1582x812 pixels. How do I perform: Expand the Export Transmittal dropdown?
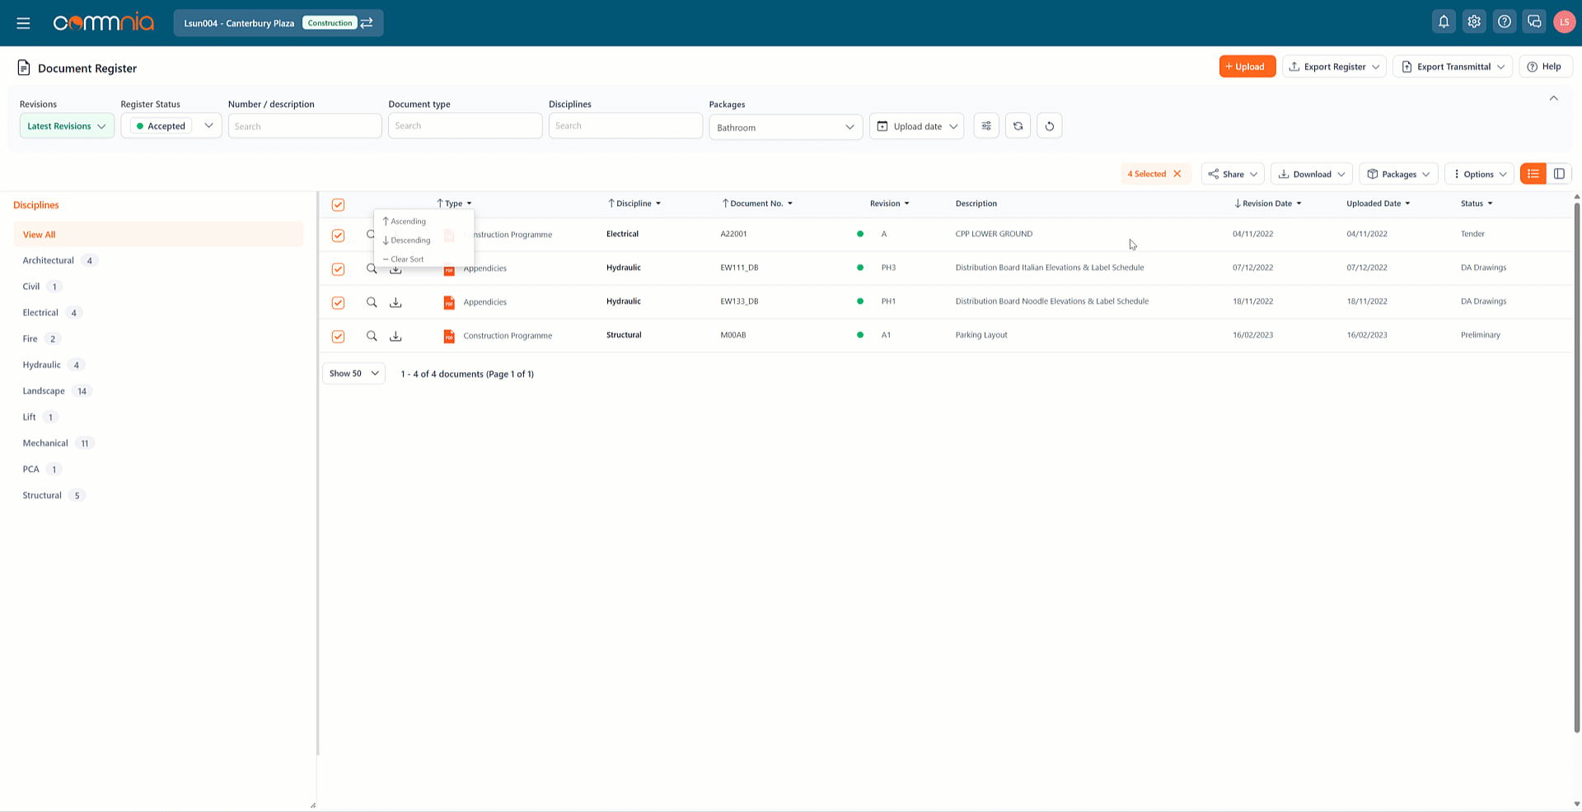pos(1453,67)
